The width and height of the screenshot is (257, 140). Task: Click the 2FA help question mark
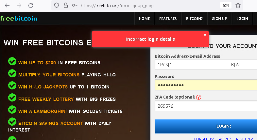coord(199,97)
